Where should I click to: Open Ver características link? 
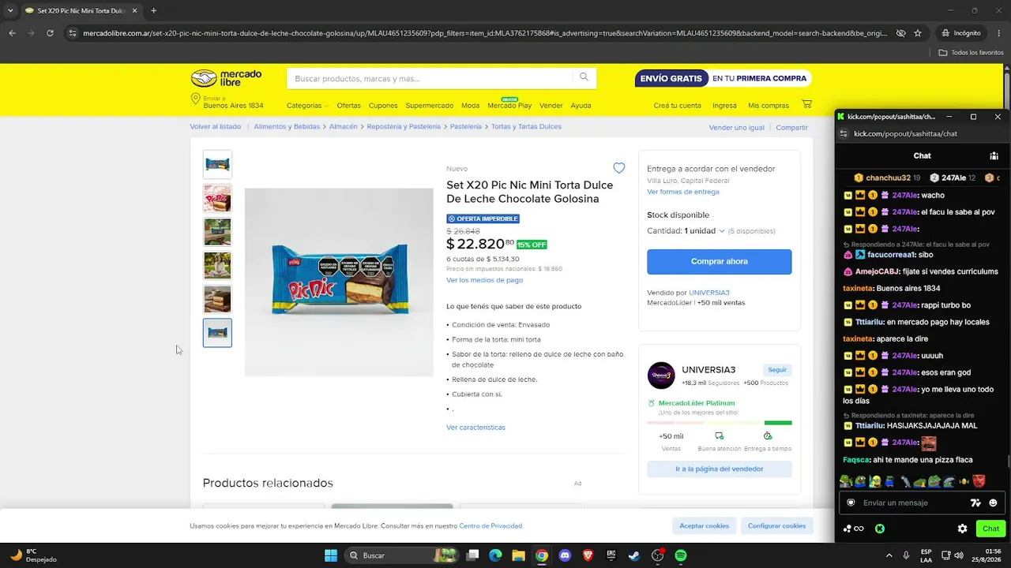point(475,428)
